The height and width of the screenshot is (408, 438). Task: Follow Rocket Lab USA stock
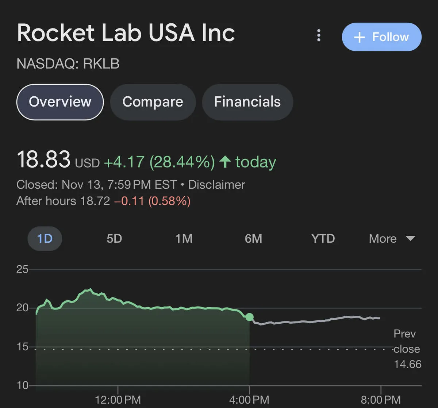pyautogui.click(x=381, y=37)
